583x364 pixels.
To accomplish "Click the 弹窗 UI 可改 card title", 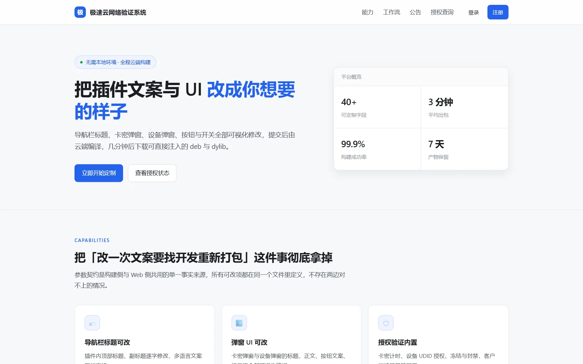I will pyautogui.click(x=249, y=342).
